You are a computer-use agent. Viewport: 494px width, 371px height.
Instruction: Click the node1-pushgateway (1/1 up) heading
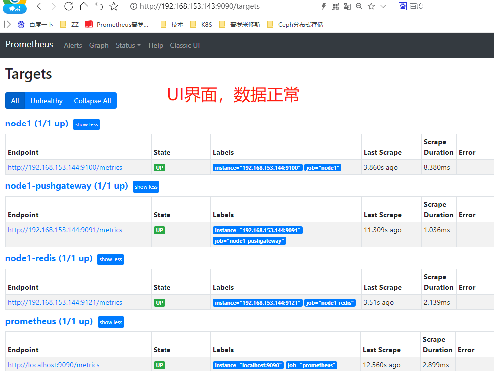[x=66, y=186]
